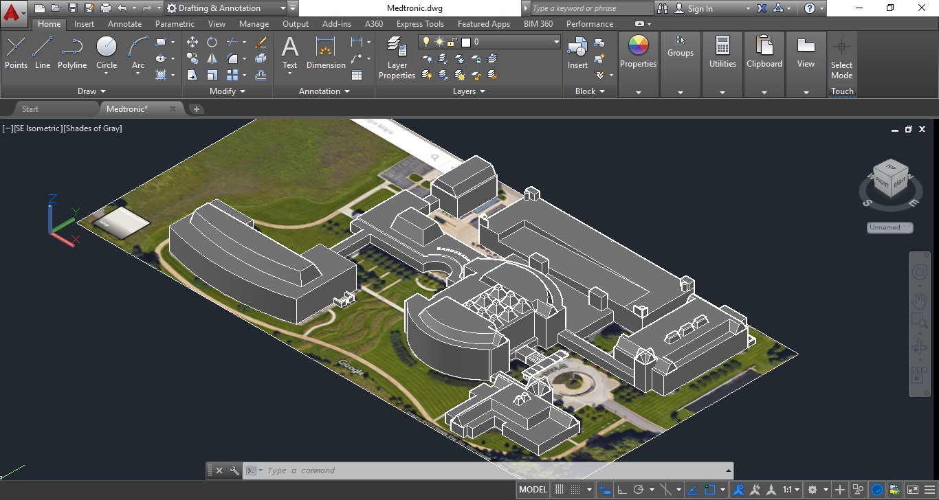Expand the Block panel dropdown
This screenshot has width=939, height=500.
click(x=590, y=91)
